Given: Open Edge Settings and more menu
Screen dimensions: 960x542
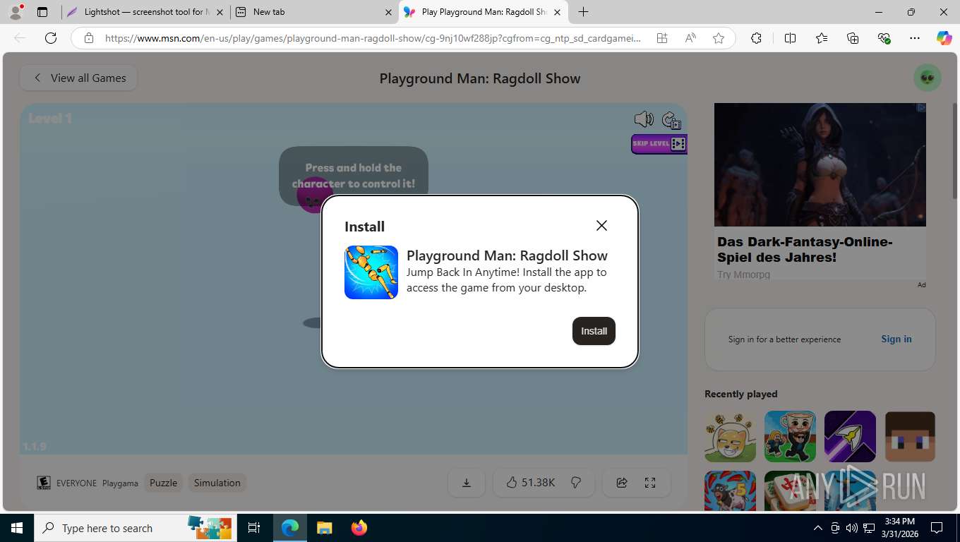Looking at the screenshot, I should pyautogui.click(x=915, y=38).
